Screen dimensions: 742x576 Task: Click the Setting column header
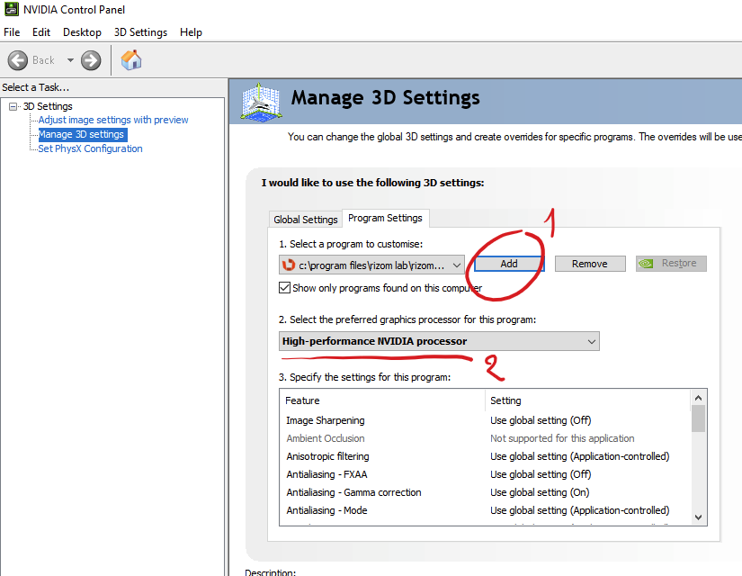click(x=587, y=400)
